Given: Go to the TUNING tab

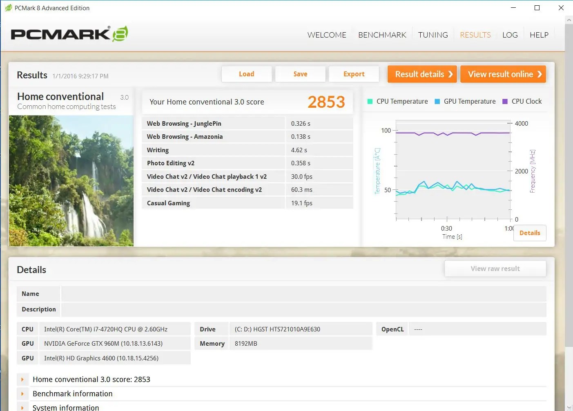Looking at the screenshot, I should click(433, 35).
